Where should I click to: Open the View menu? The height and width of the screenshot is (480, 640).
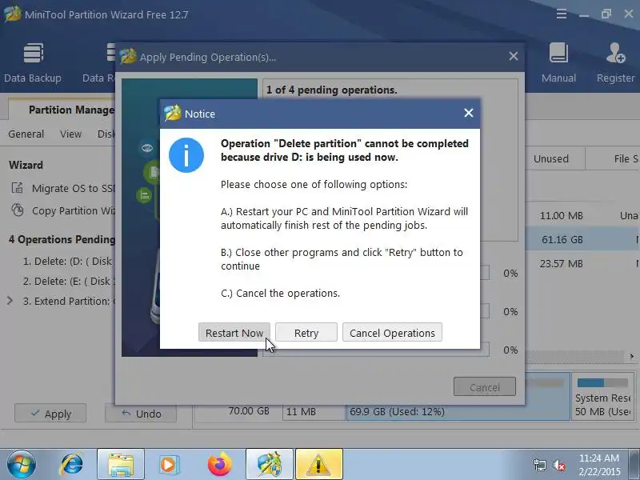70,134
